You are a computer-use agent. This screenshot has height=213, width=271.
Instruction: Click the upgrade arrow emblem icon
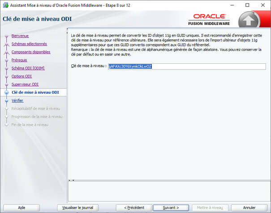[x=248, y=21]
